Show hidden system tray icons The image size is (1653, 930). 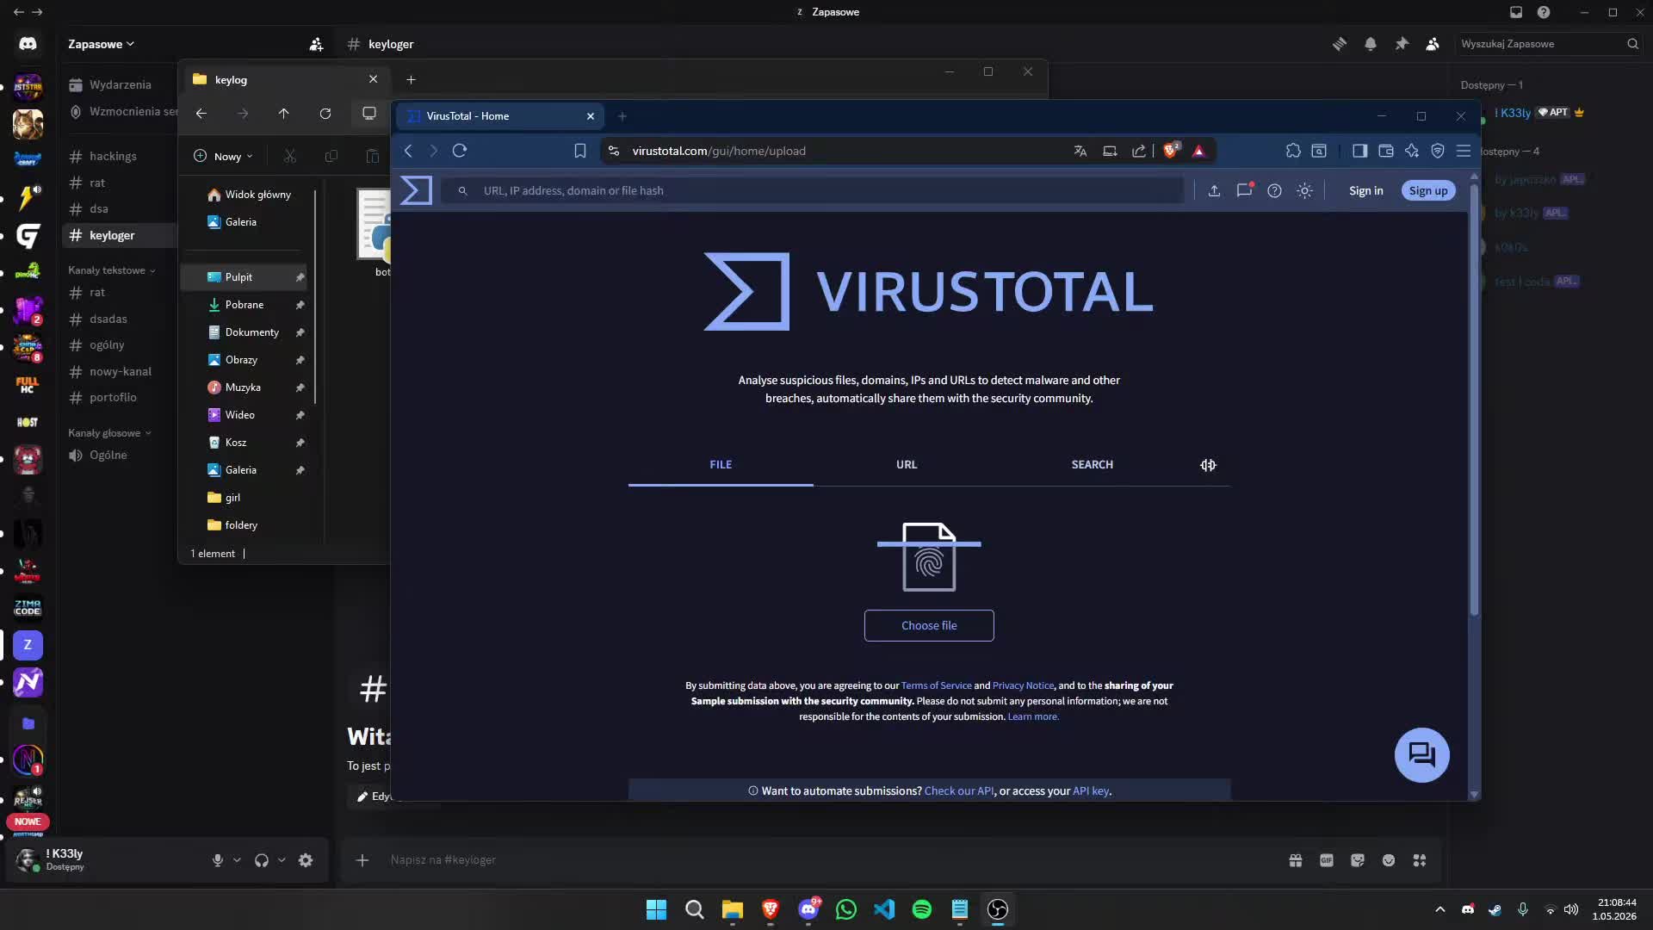coord(1439,909)
